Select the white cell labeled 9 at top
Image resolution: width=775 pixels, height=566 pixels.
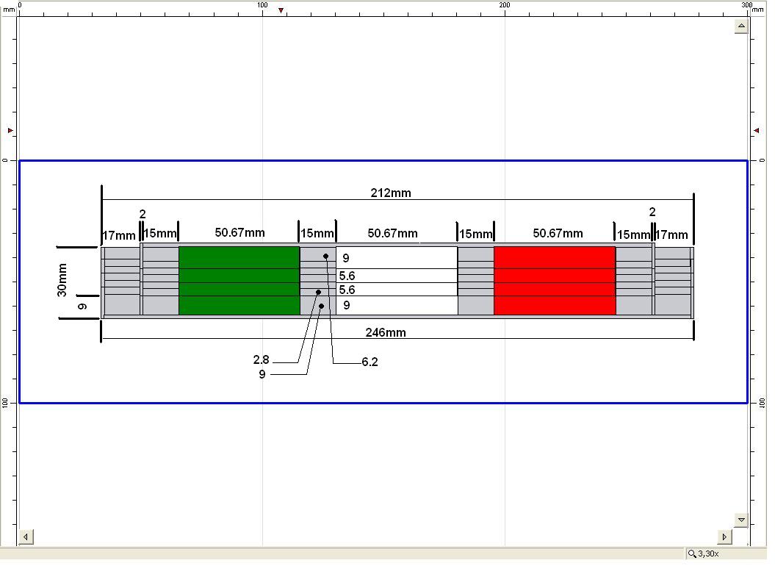(397, 258)
